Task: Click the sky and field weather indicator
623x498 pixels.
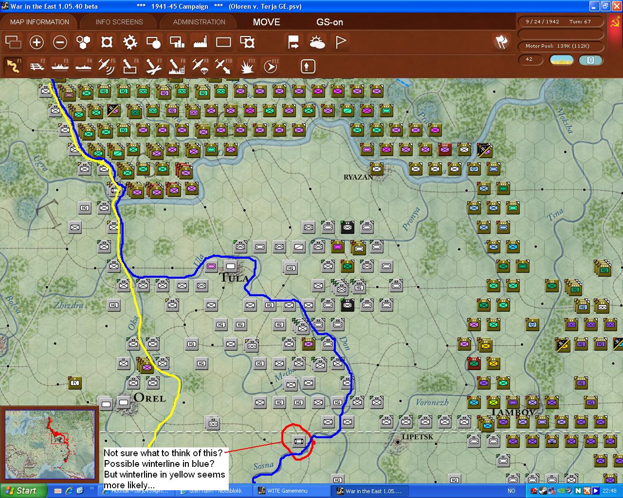Action: coord(562,60)
